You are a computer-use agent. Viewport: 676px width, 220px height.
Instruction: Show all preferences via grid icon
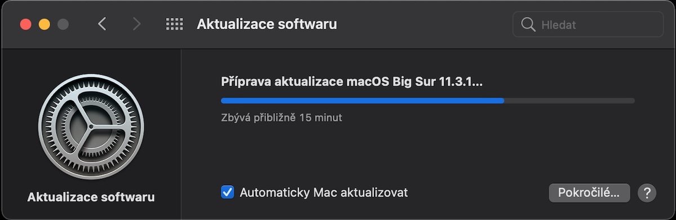pos(175,24)
